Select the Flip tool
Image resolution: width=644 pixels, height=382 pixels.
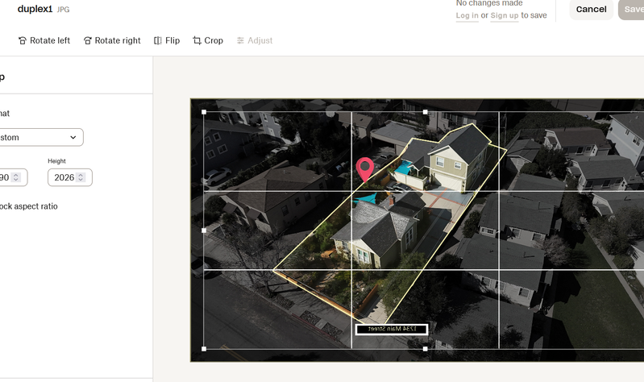coord(167,40)
